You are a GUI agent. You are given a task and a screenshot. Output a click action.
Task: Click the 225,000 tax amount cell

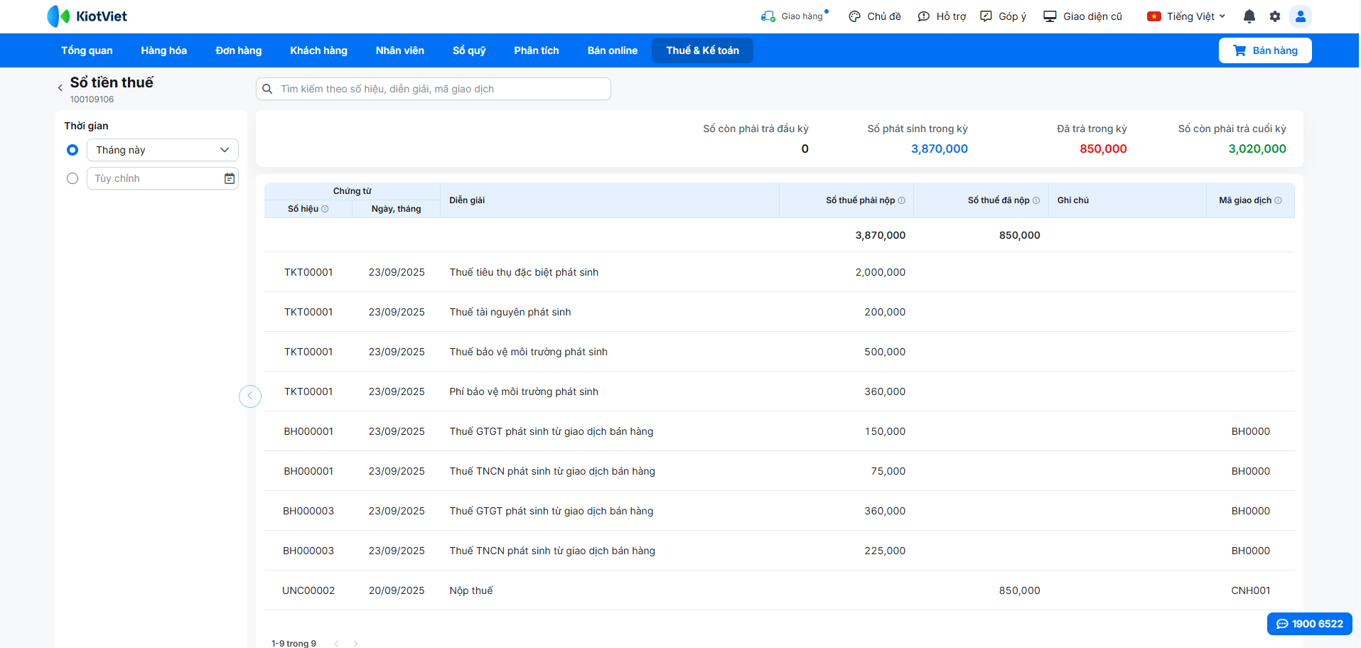click(x=885, y=551)
